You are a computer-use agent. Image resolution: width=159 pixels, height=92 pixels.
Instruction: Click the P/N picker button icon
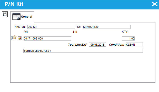pyautogui.click(x=20, y=38)
